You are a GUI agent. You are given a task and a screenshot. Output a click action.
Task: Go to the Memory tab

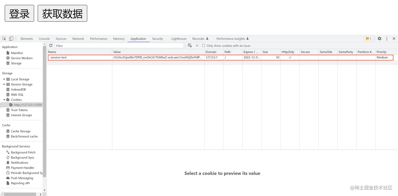(119, 39)
